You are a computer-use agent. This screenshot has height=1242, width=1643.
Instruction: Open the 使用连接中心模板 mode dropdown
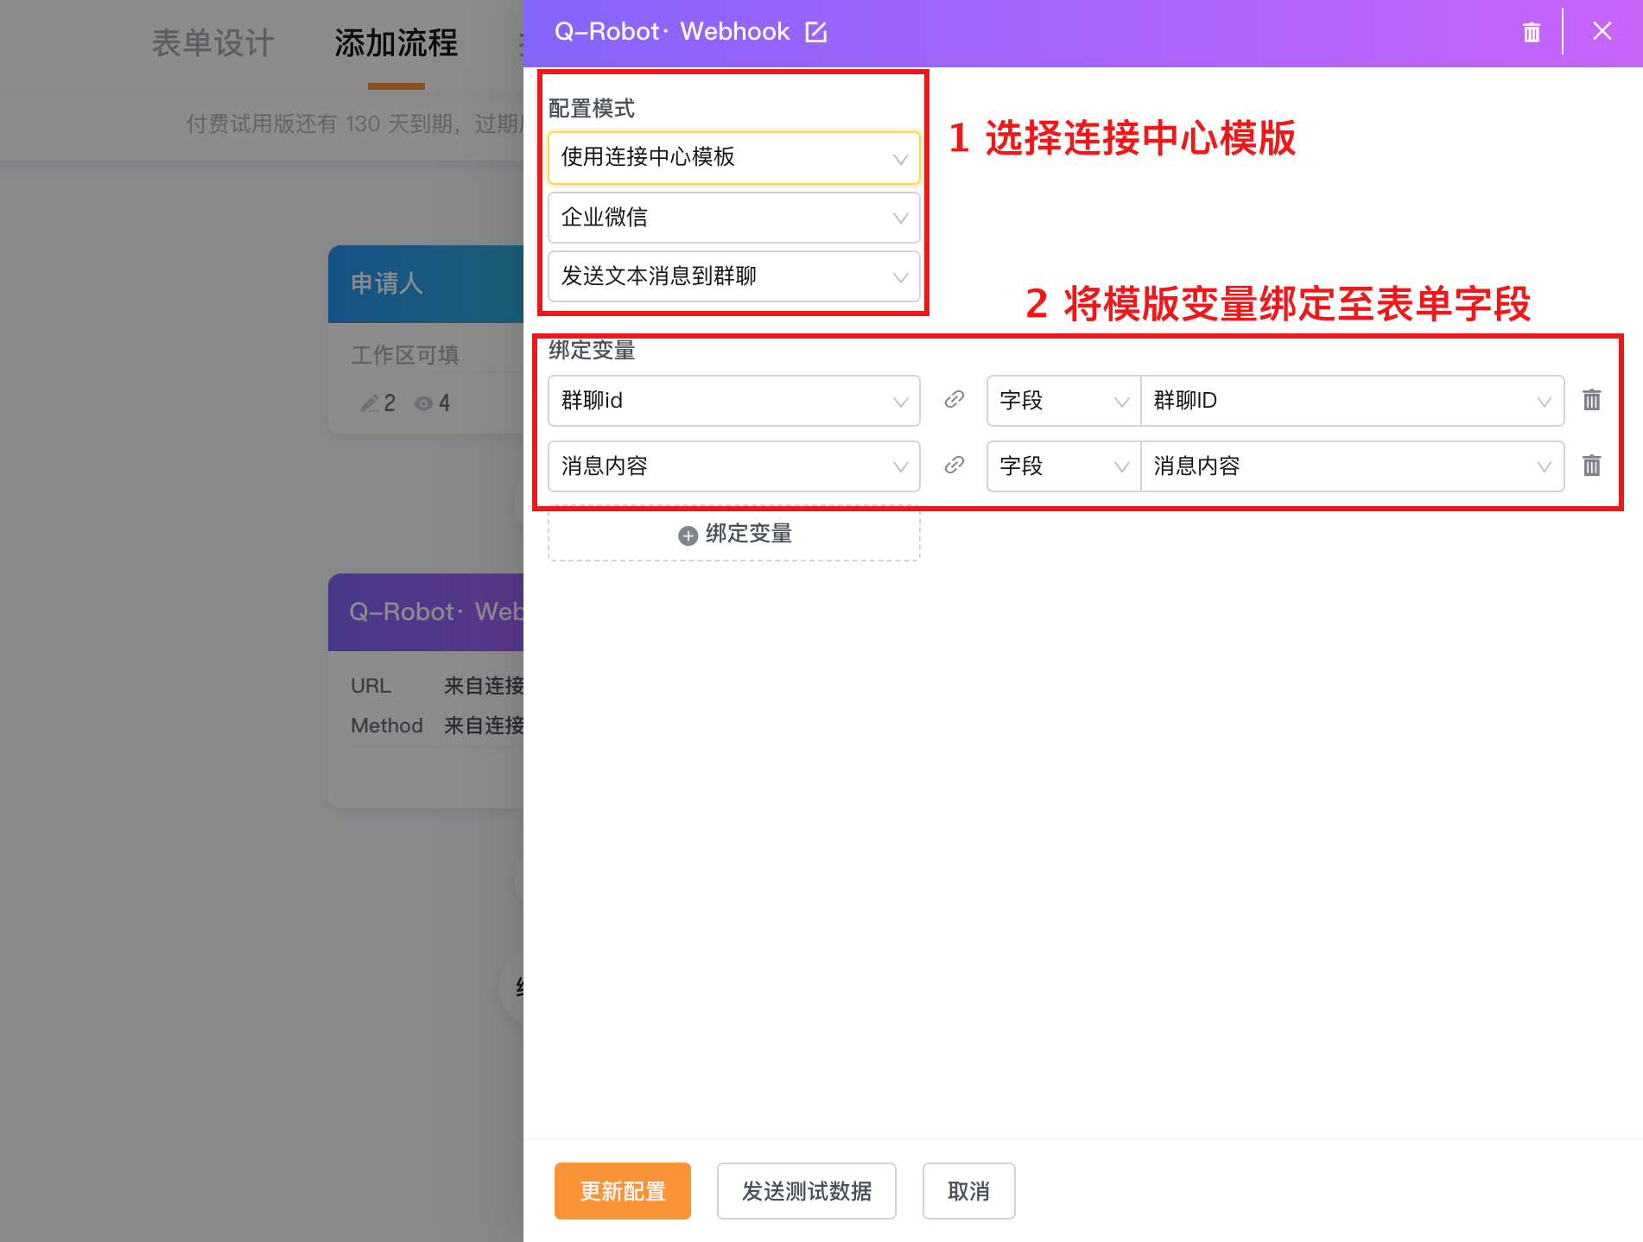734,157
